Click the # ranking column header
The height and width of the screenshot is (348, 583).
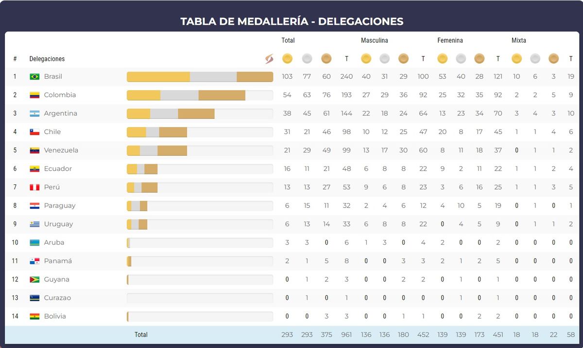tap(15, 59)
